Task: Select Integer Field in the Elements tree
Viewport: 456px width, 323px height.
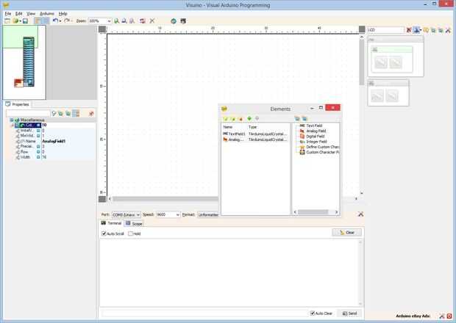Action: pyautogui.click(x=316, y=142)
